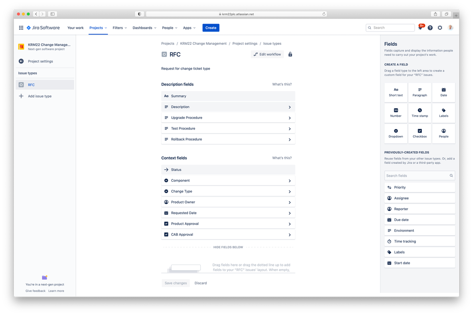The height and width of the screenshot is (315, 473).
Task: Open What's this? beside Context fields
Action: coord(282,158)
